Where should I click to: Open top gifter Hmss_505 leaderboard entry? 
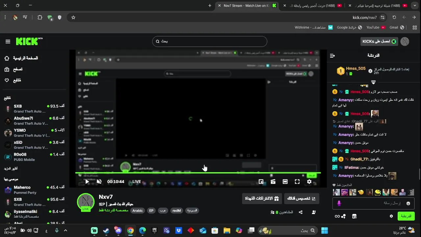tap(351, 71)
